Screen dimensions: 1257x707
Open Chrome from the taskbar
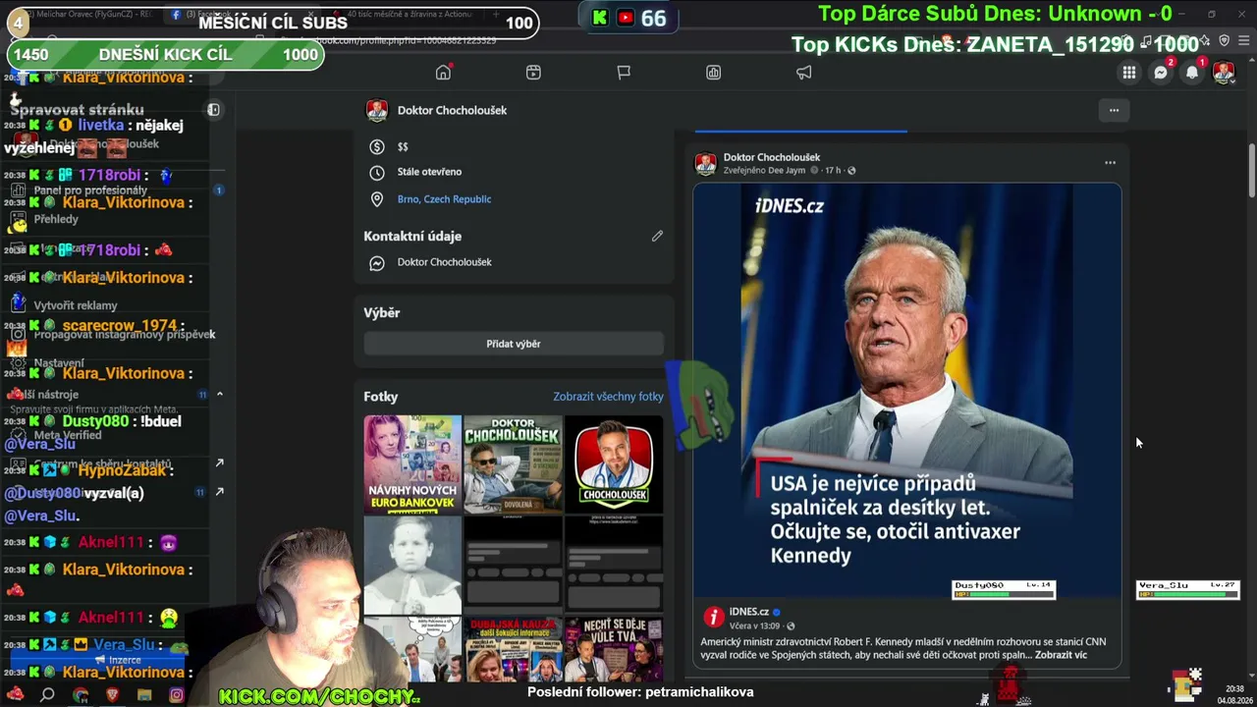pos(81,695)
